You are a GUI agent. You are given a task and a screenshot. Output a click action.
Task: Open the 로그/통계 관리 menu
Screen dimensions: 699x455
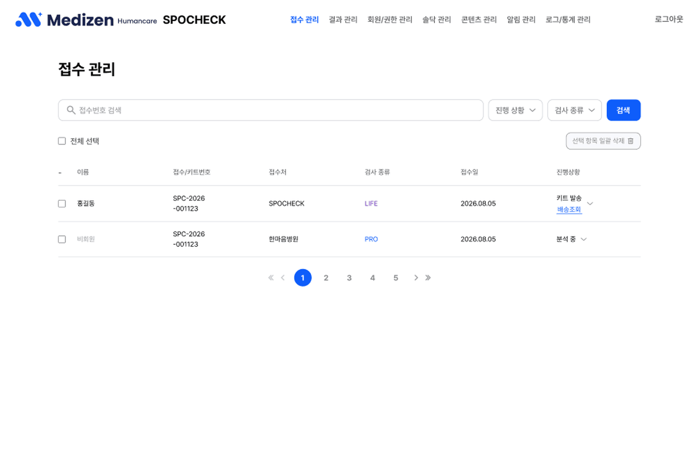pos(568,19)
